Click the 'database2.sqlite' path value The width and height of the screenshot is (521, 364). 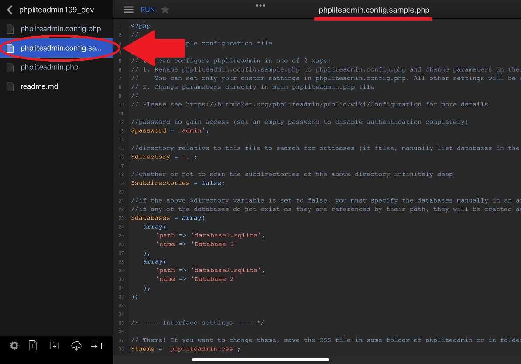(x=226, y=271)
